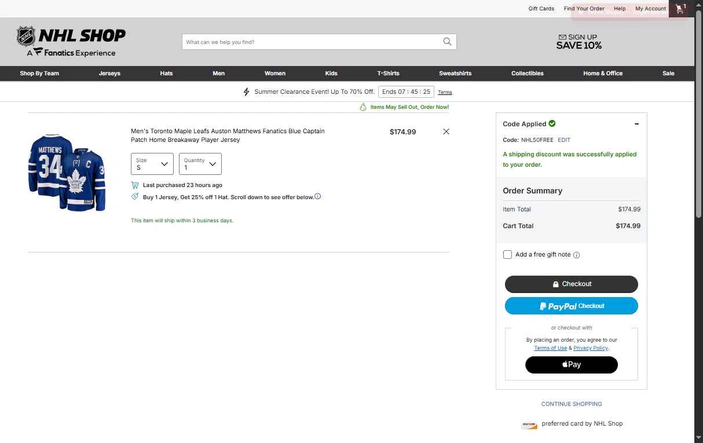The image size is (703, 443).
Task: Click the search magnifier icon
Action: pyautogui.click(x=447, y=42)
